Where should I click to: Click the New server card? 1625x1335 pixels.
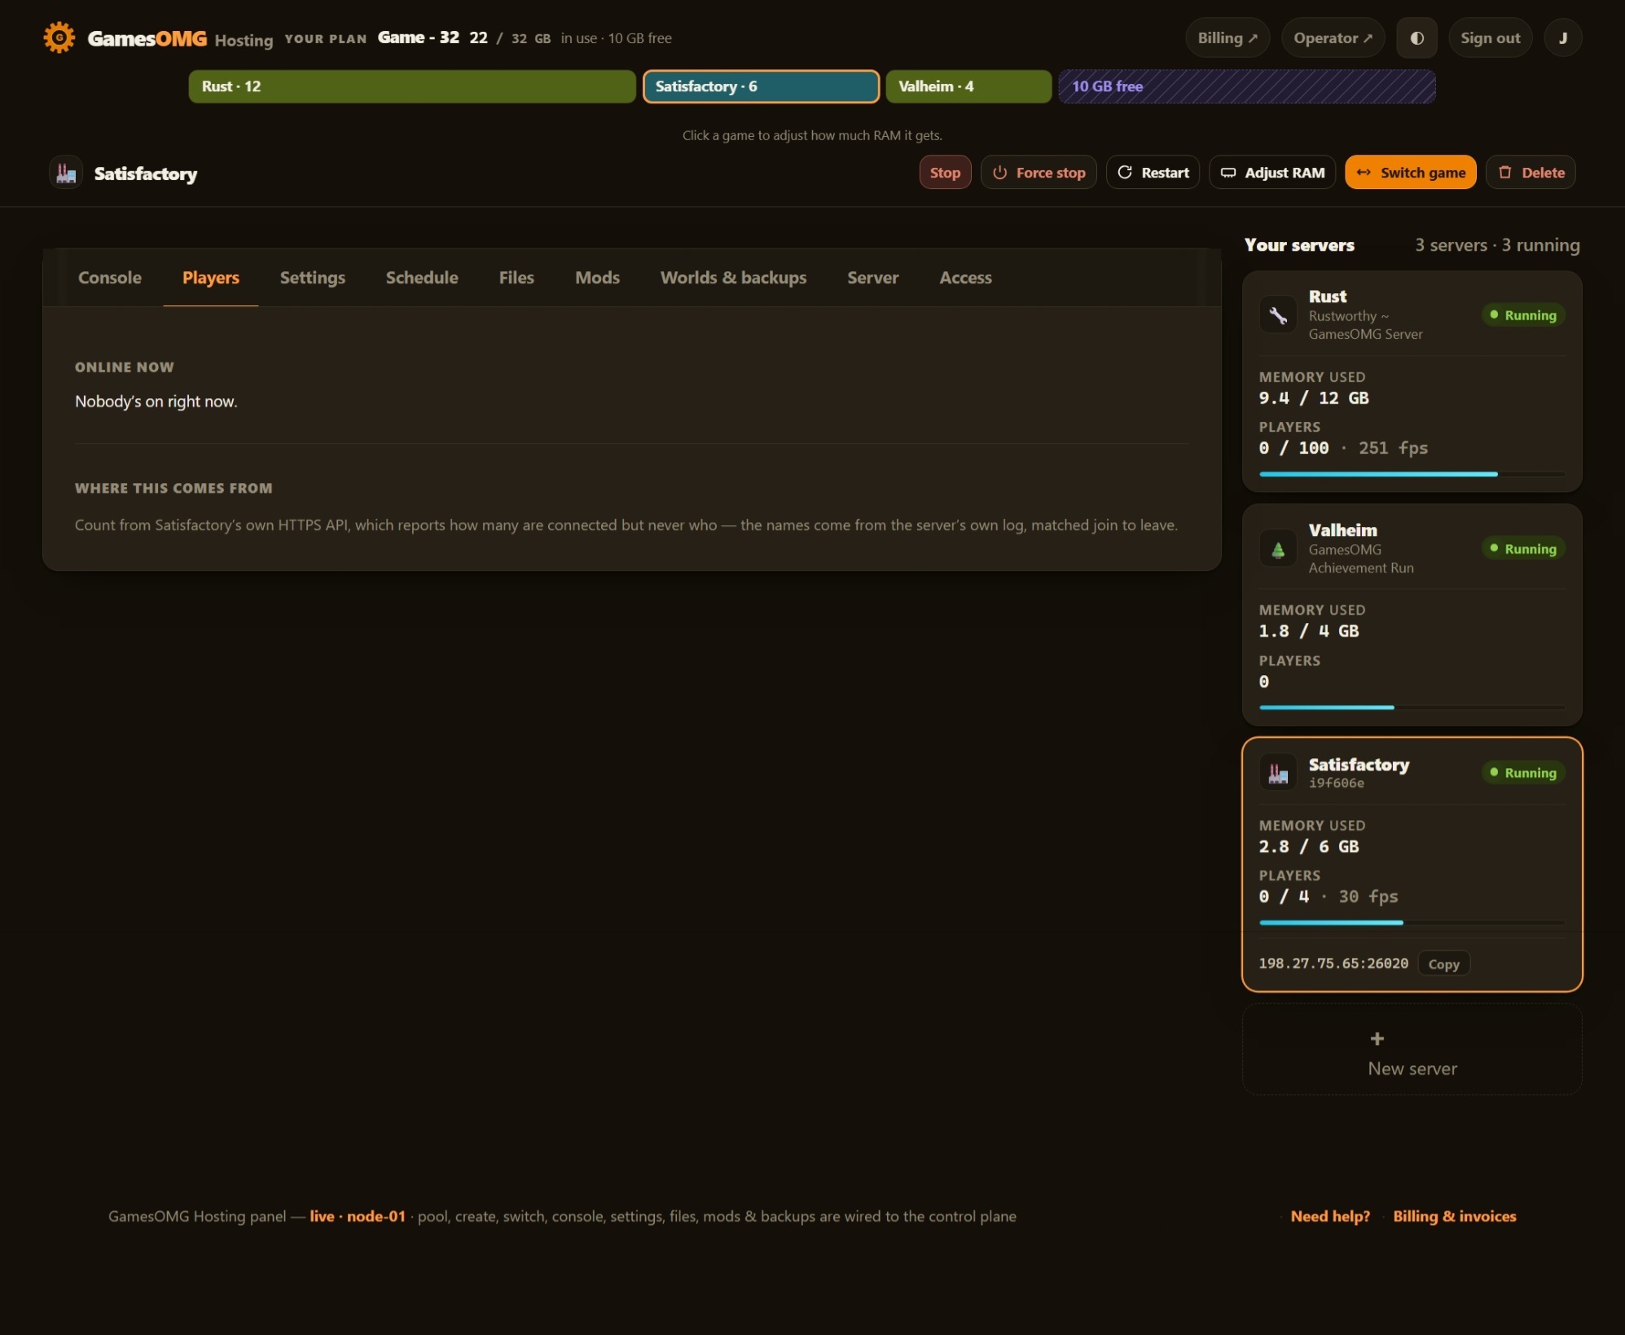click(1412, 1049)
